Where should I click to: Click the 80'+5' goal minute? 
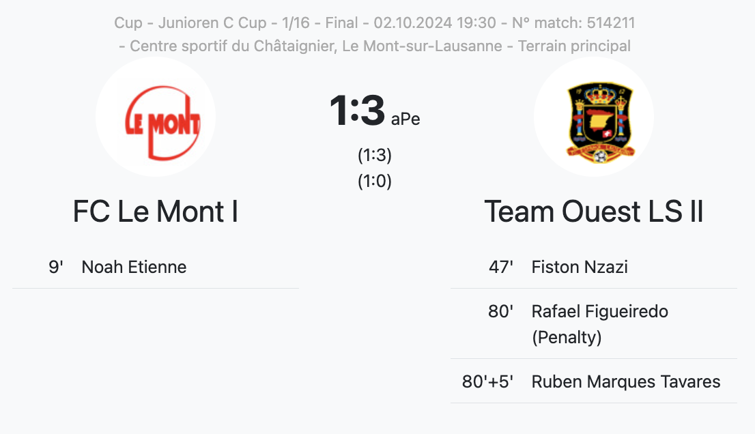[488, 381]
